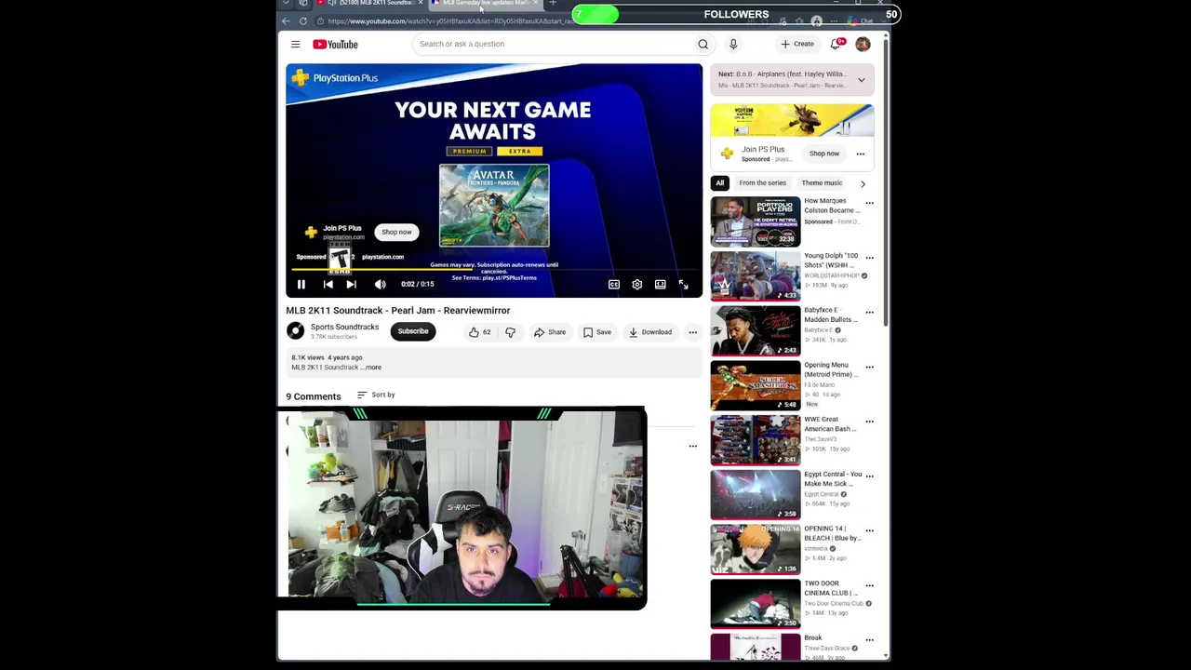Click the Create button
Viewport: 1191px width, 670px height.
pos(797,44)
